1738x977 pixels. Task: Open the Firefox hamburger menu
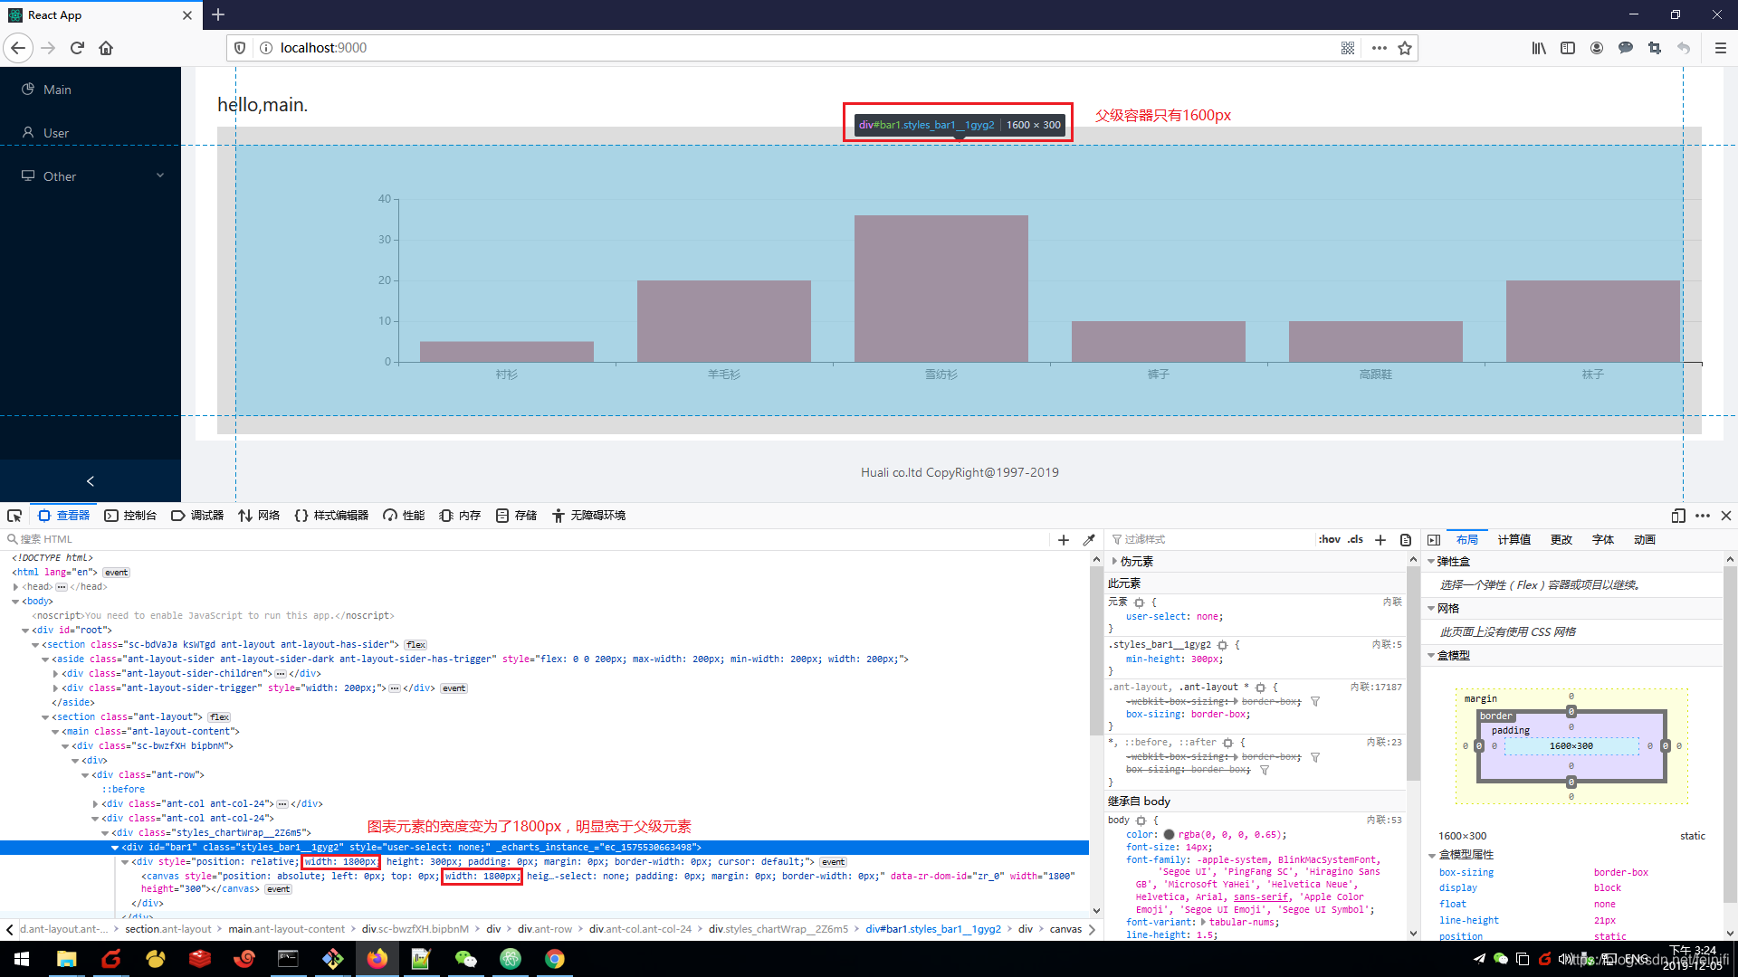pos(1721,48)
